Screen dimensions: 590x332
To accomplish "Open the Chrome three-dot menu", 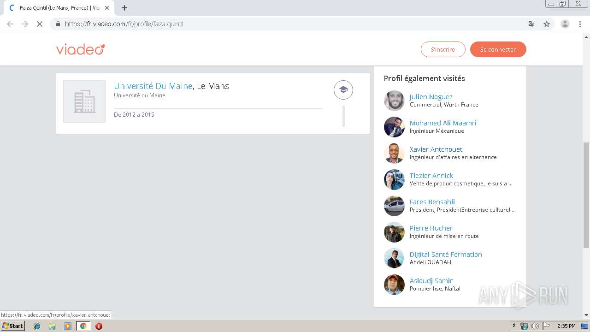I will pos(580,24).
